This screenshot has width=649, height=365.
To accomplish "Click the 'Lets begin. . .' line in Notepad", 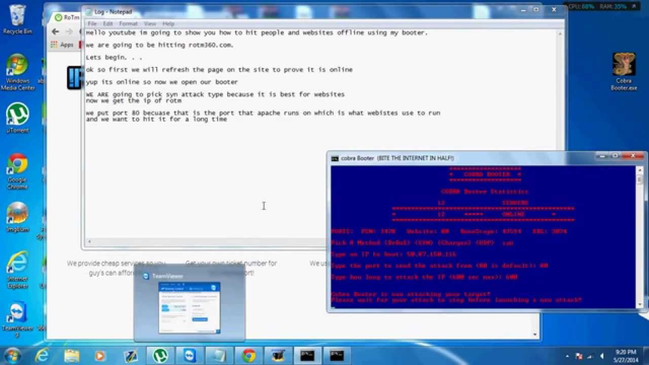I will (114, 57).
